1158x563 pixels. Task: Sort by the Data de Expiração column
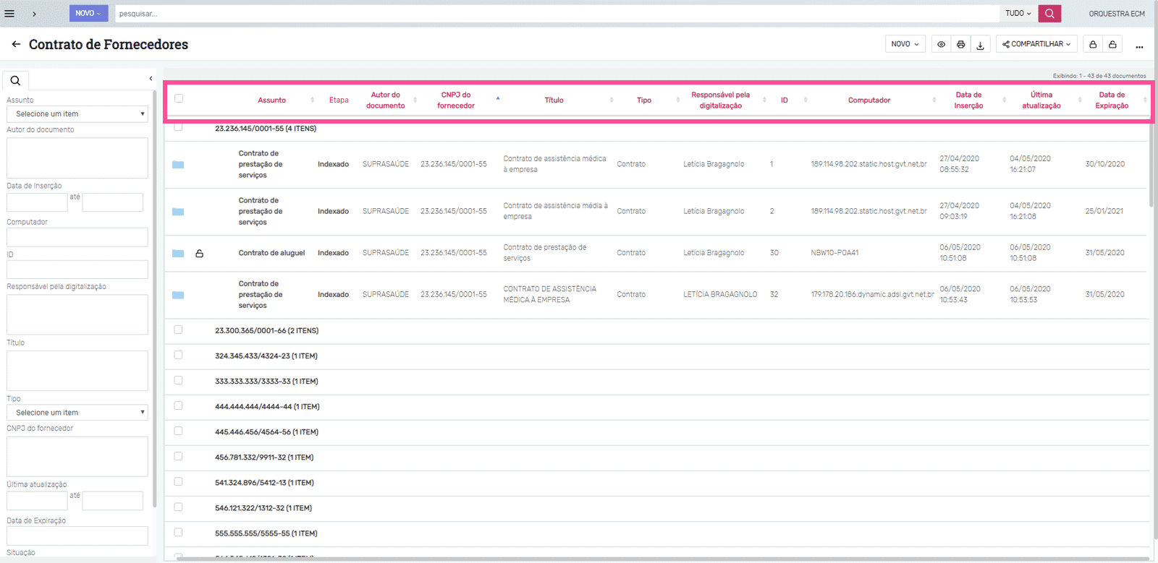coord(1112,100)
